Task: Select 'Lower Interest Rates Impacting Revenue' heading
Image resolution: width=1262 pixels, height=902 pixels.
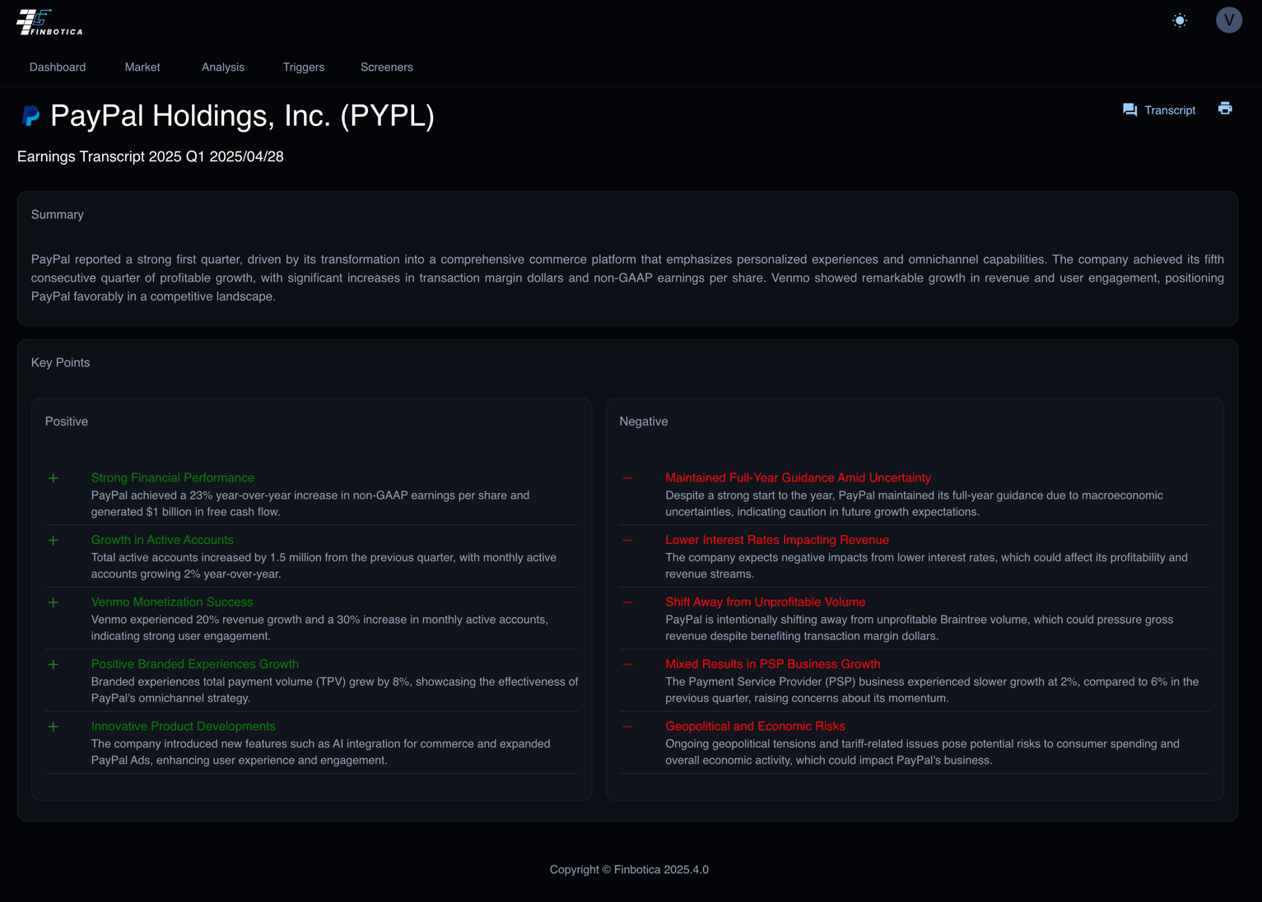Action: point(777,540)
